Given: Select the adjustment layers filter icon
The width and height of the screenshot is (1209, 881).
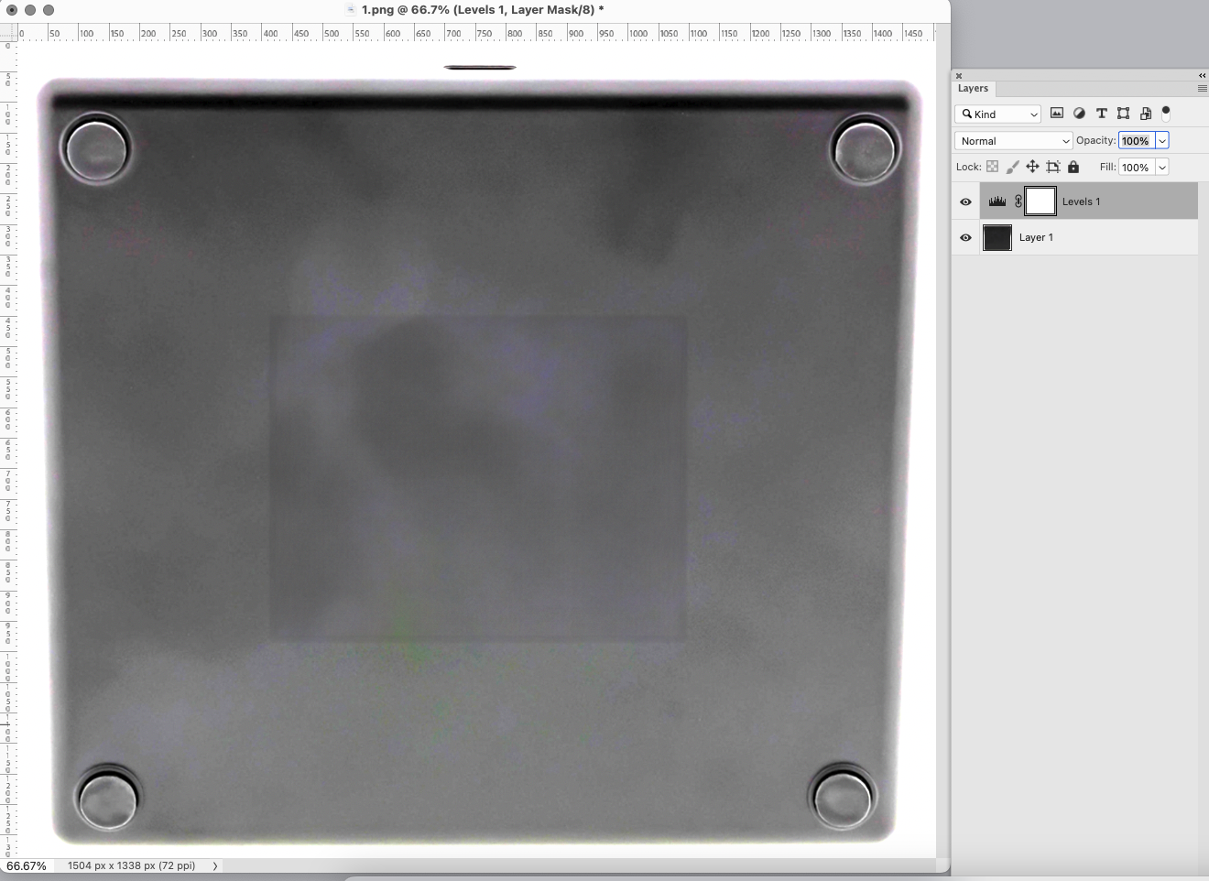Looking at the screenshot, I should click(x=1079, y=113).
